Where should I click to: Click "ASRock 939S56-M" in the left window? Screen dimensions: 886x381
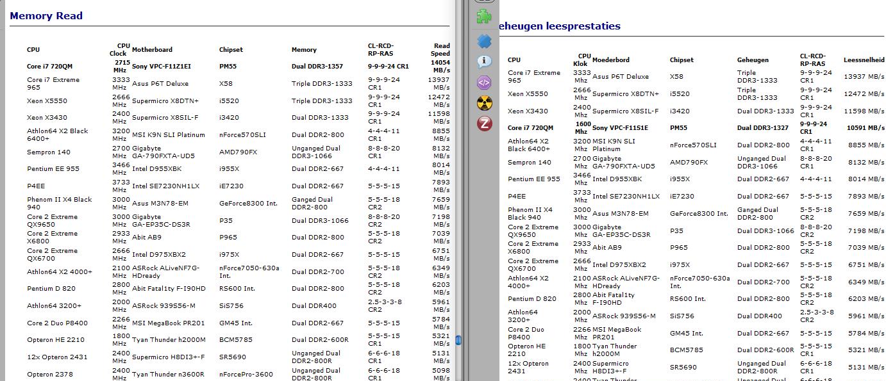pos(163,306)
